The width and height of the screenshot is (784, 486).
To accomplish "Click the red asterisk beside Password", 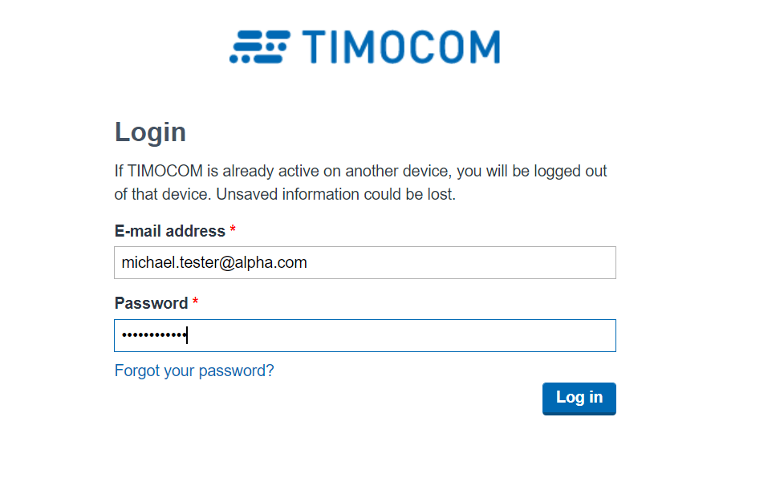I will pos(196,302).
